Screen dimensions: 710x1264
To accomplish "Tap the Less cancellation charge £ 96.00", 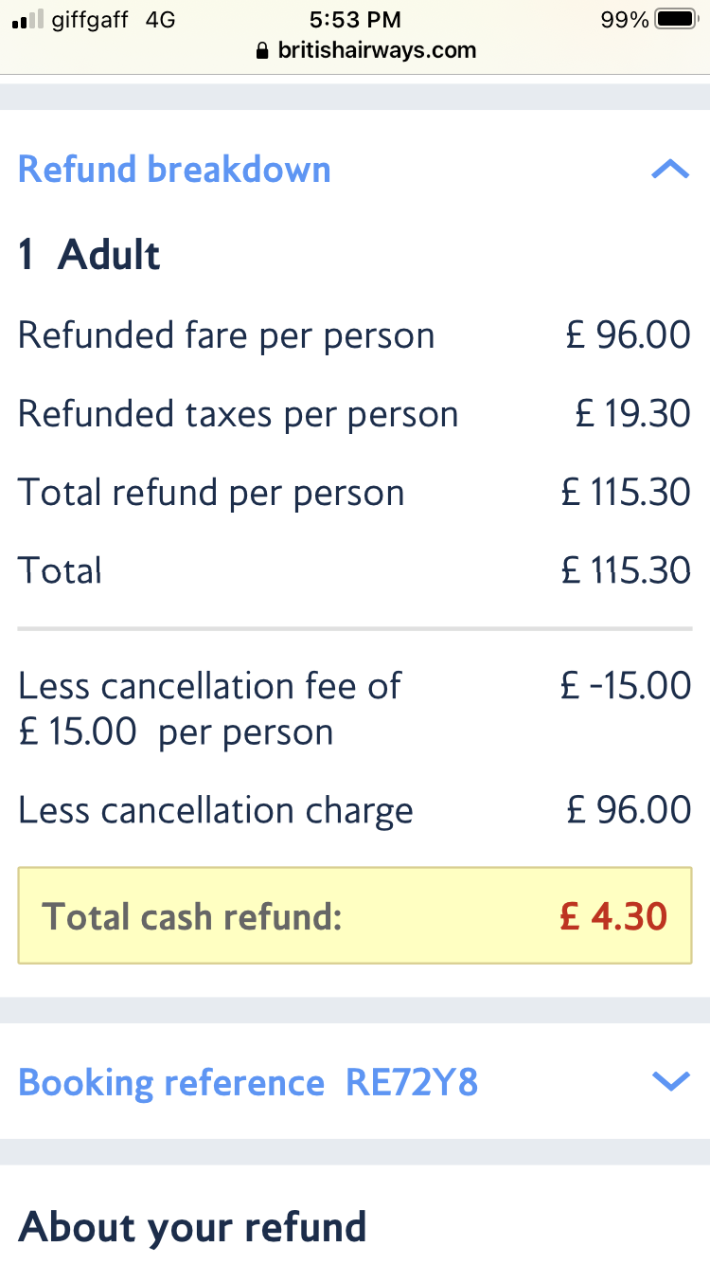I will [629, 810].
